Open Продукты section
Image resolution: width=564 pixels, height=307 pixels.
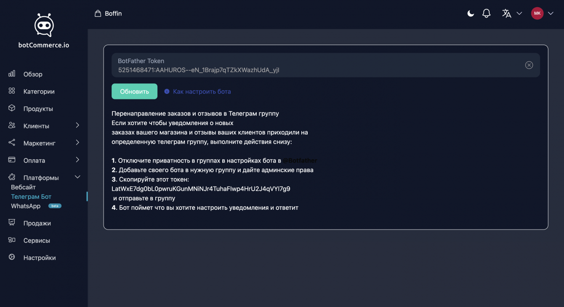(x=38, y=109)
